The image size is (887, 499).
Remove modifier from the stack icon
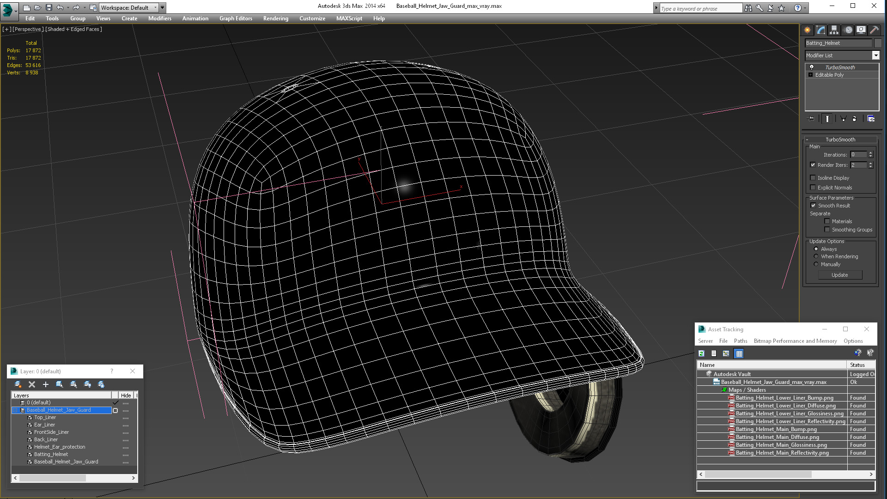tap(855, 119)
